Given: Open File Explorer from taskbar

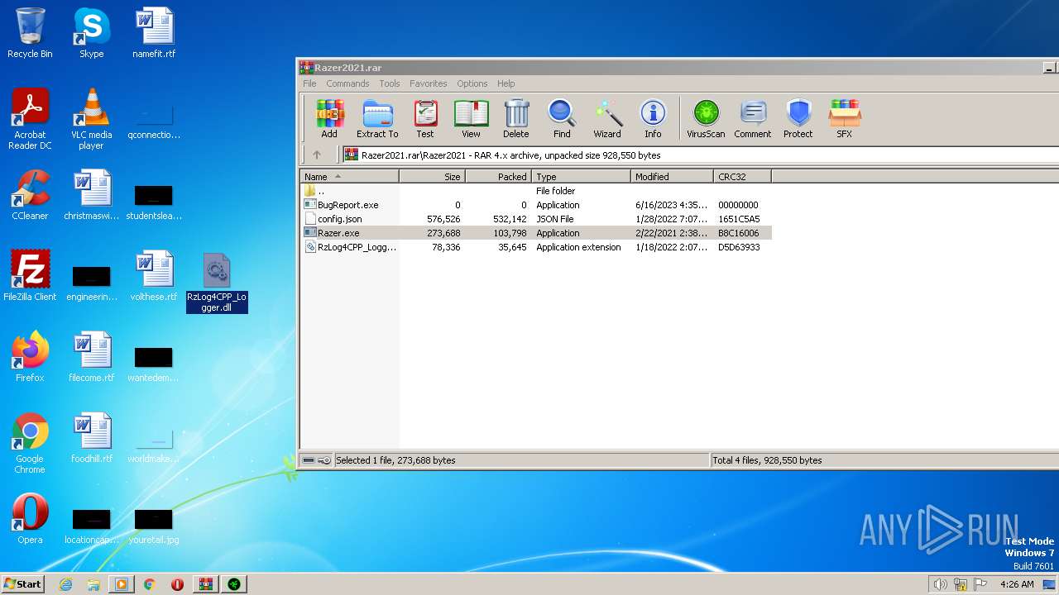Looking at the screenshot, I should [x=93, y=584].
